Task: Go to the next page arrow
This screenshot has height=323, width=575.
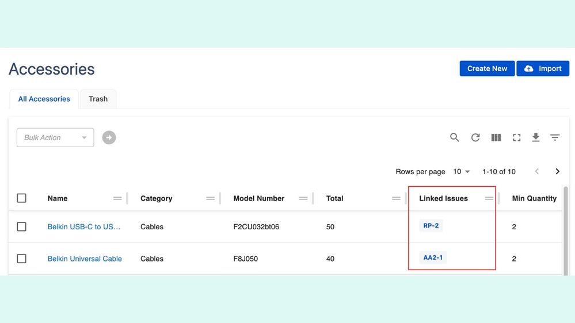Action: click(x=557, y=171)
